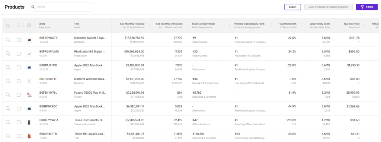The height and width of the screenshot is (142, 381).
Task: Click the 'Tide® HE Liquid Laun...' title
Action: pyautogui.click(x=90, y=134)
